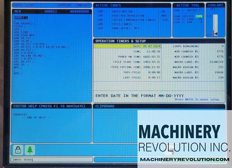232x168 pixels.
Task: Open the machineryrevolution.com watermark link
Action: [184, 159]
